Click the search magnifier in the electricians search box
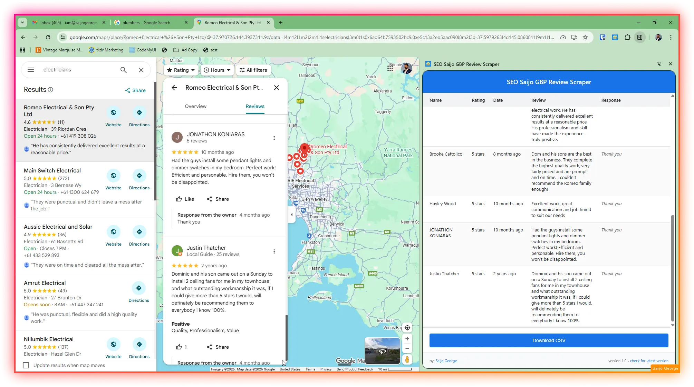The image size is (694, 387). pyautogui.click(x=123, y=70)
